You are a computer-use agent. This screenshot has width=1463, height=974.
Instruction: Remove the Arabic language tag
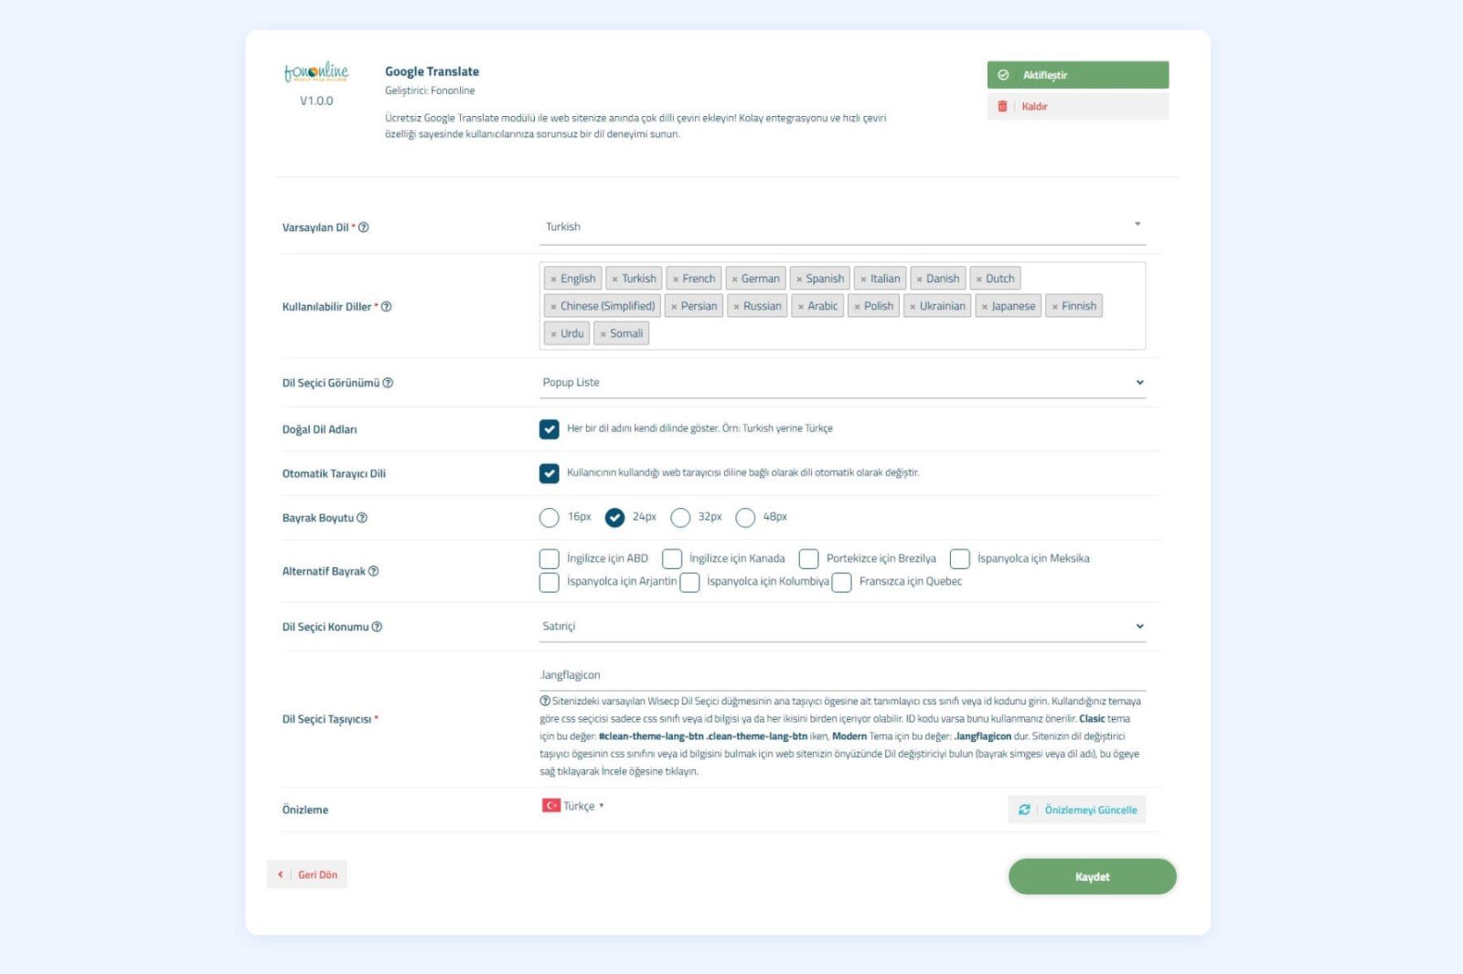click(801, 307)
